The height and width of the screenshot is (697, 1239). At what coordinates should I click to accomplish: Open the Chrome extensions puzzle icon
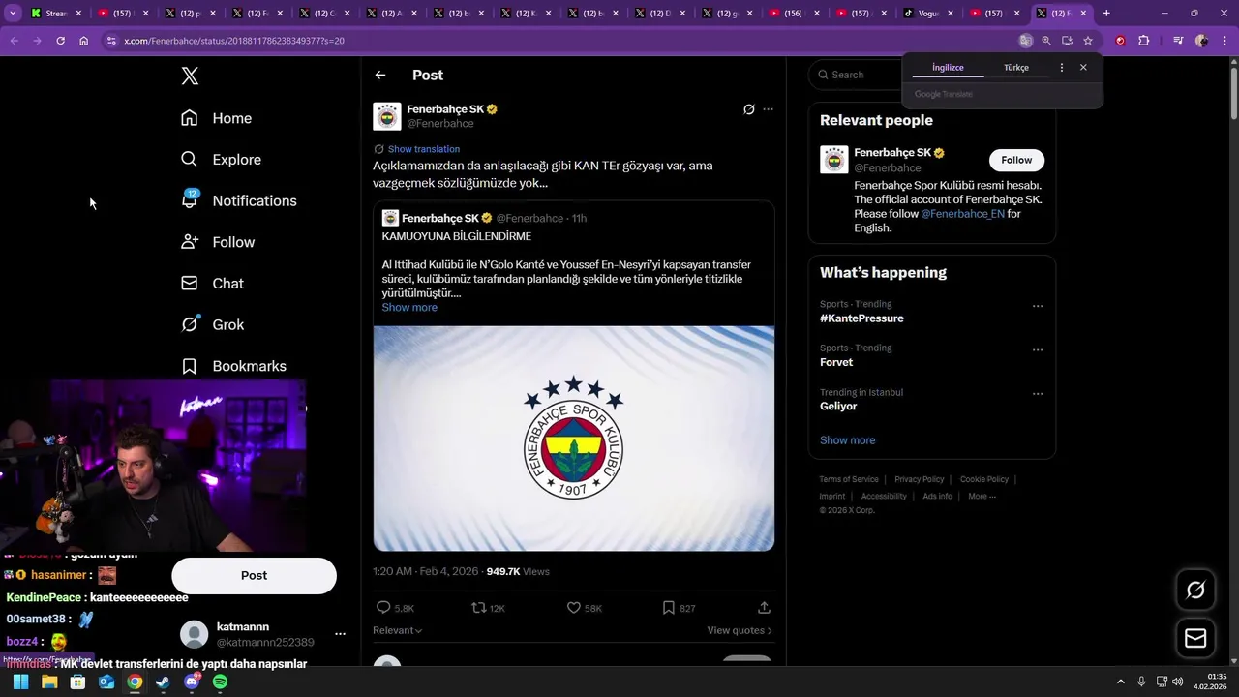click(x=1143, y=41)
